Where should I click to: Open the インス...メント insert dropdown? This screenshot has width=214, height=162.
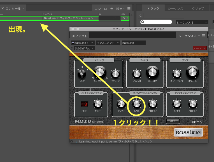[108, 43]
